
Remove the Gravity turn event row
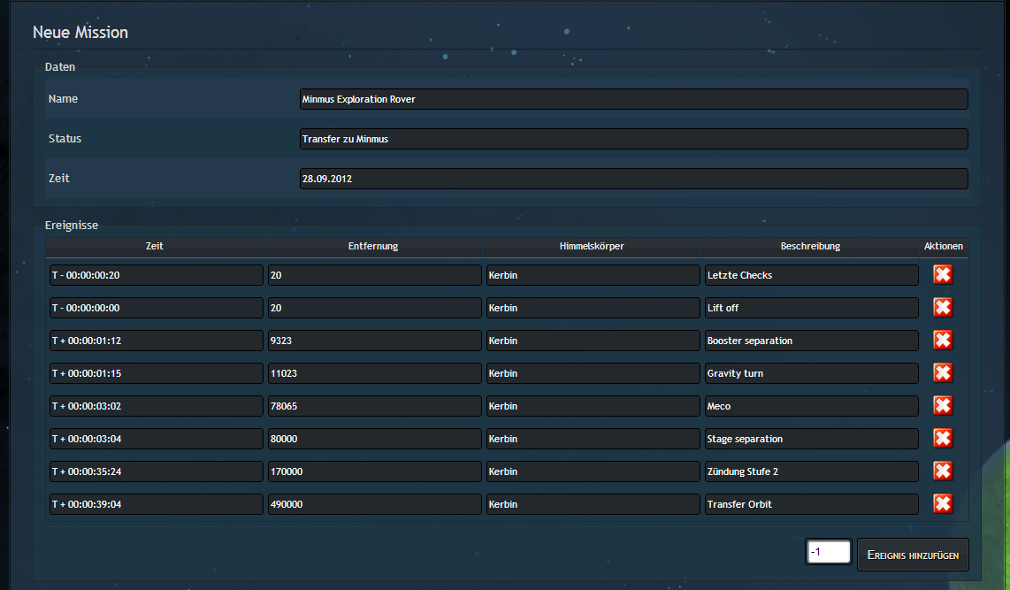pyautogui.click(x=943, y=373)
